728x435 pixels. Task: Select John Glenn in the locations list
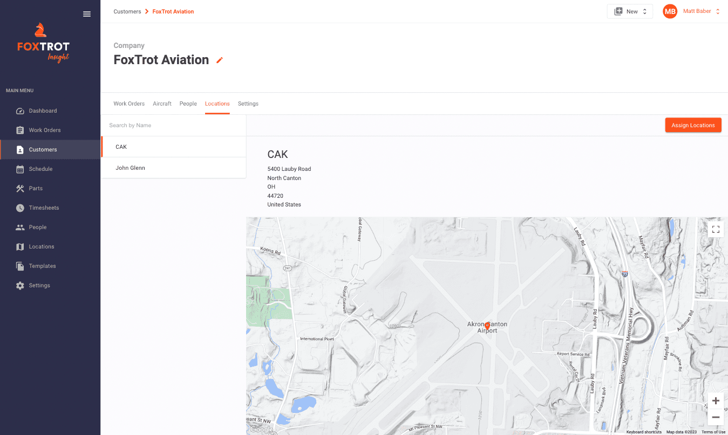pos(174,168)
